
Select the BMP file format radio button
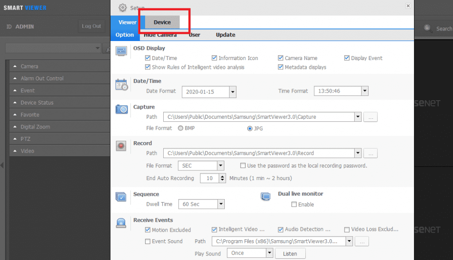(180, 128)
